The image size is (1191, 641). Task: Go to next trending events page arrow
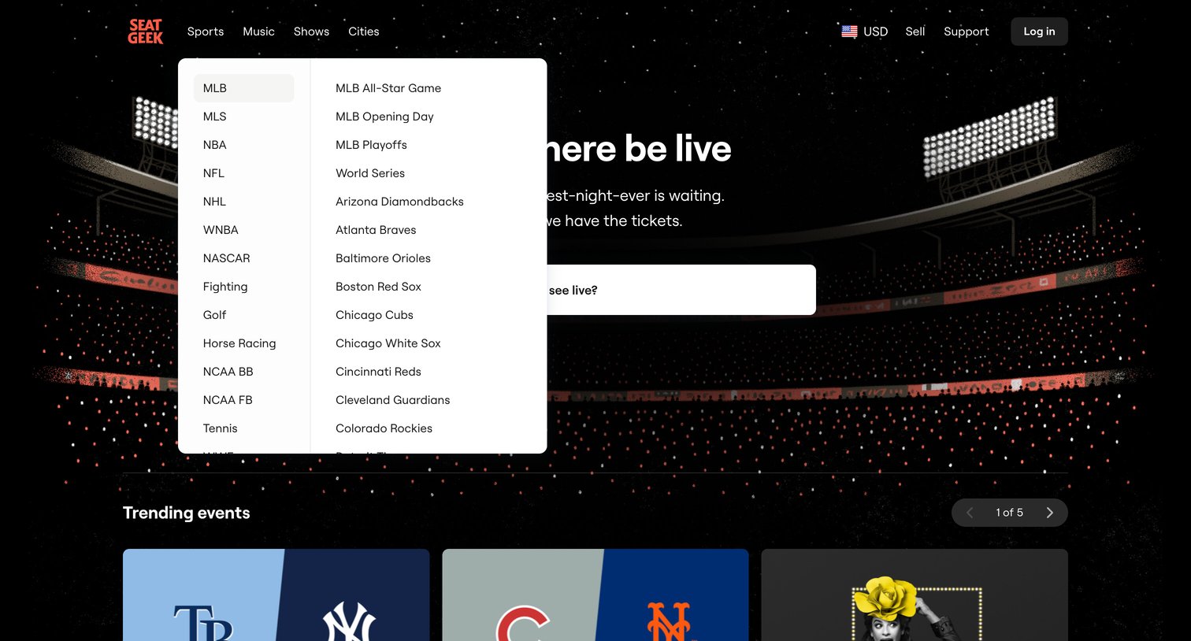[1049, 513]
